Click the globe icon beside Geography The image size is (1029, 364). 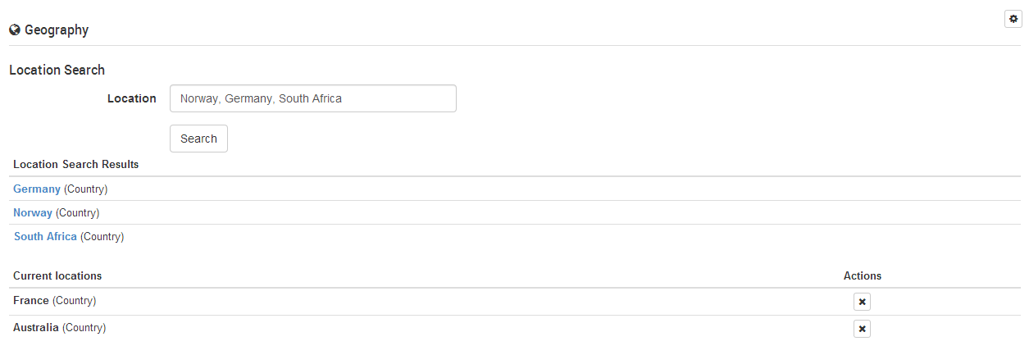(15, 30)
